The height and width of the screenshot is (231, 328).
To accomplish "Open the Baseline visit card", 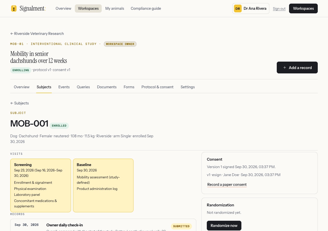I will [103, 185].
